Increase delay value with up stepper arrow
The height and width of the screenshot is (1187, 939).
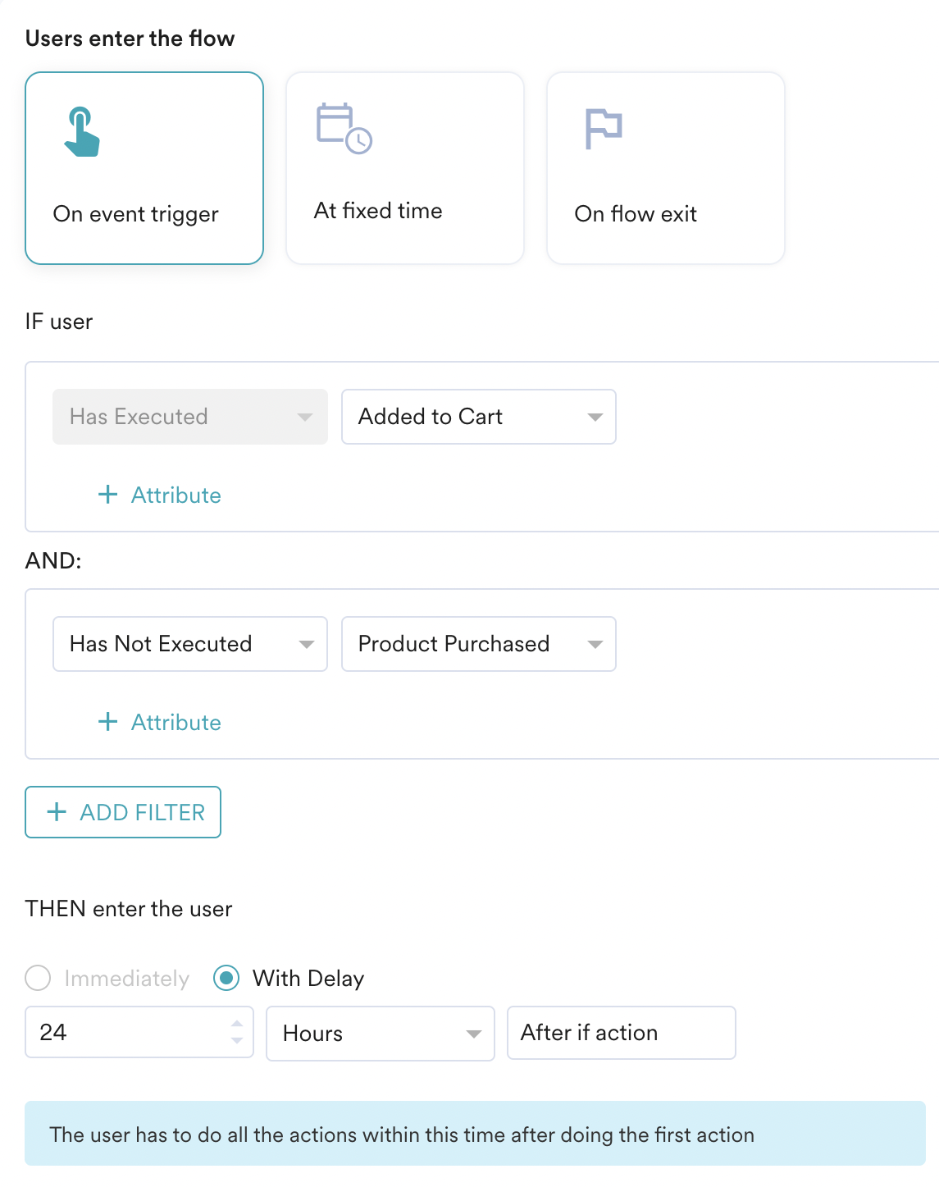[237, 1024]
